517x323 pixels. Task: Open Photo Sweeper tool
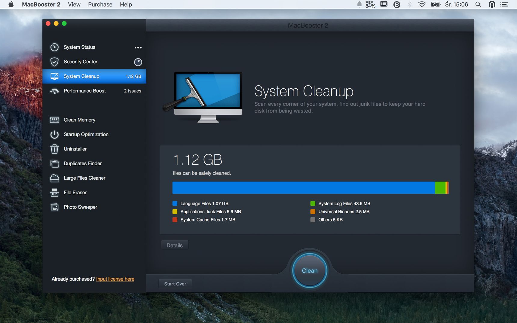pyautogui.click(x=94, y=207)
